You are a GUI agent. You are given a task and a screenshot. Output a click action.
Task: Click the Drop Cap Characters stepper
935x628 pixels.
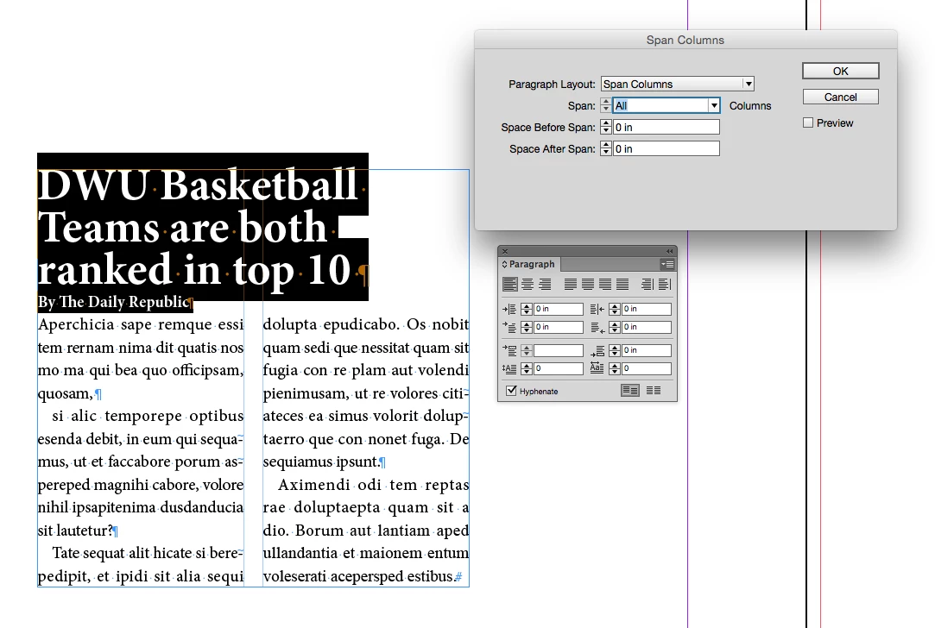pyautogui.click(x=615, y=369)
